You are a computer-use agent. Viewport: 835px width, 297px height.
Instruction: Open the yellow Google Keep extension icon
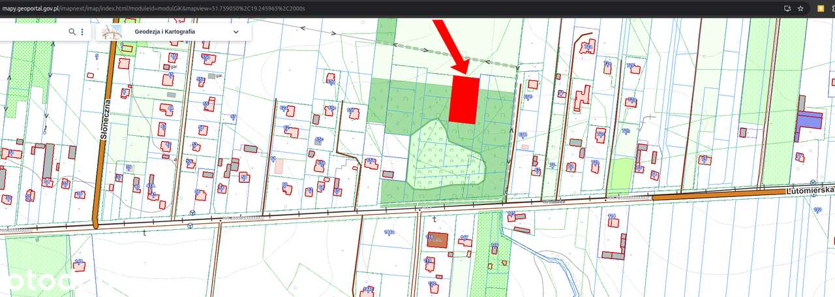click(x=821, y=8)
